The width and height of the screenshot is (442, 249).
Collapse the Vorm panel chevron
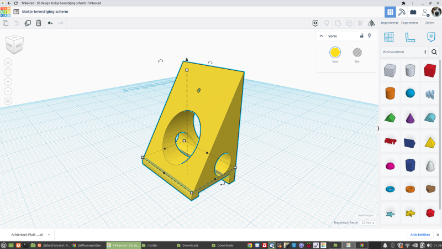click(322, 36)
